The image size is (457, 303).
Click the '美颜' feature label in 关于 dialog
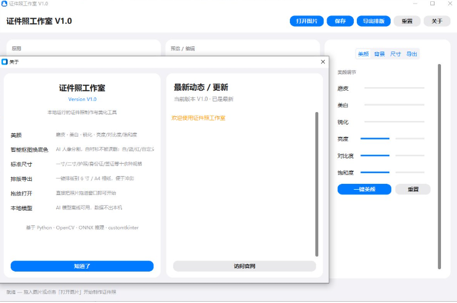coord(16,135)
